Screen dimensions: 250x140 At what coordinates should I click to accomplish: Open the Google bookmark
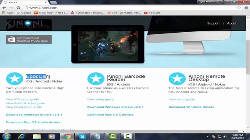tap(24, 13)
